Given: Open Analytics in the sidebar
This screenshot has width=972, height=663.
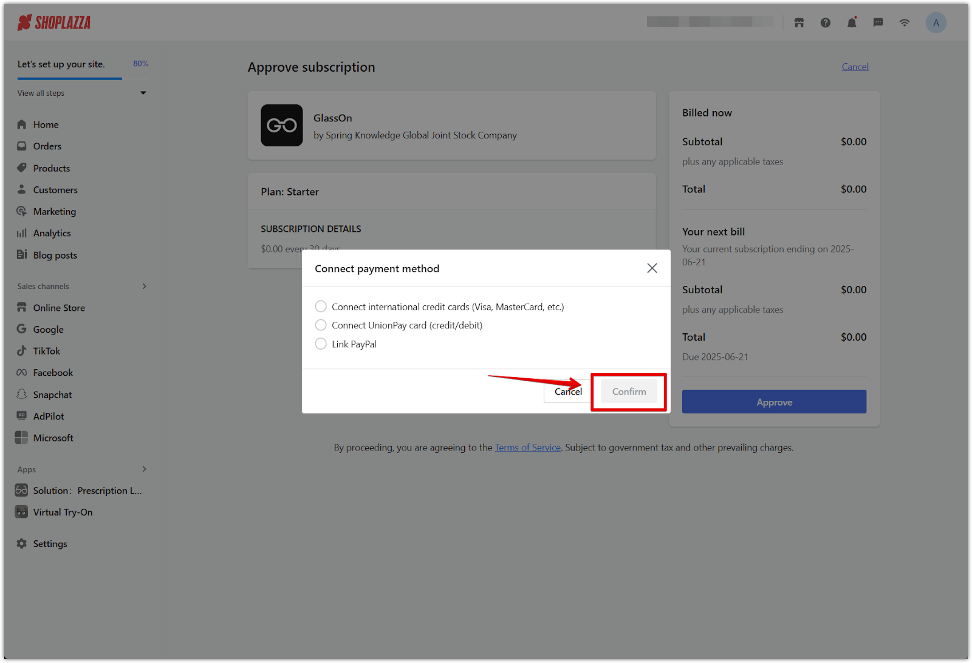Looking at the screenshot, I should (x=52, y=233).
